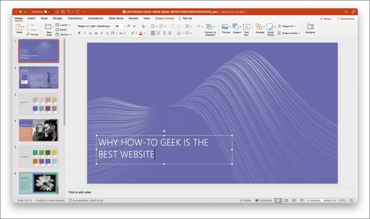The width and height of the screenshot is (370, 219).
Task: Toggle the AutoSave switch
Action: pos(48,12)
